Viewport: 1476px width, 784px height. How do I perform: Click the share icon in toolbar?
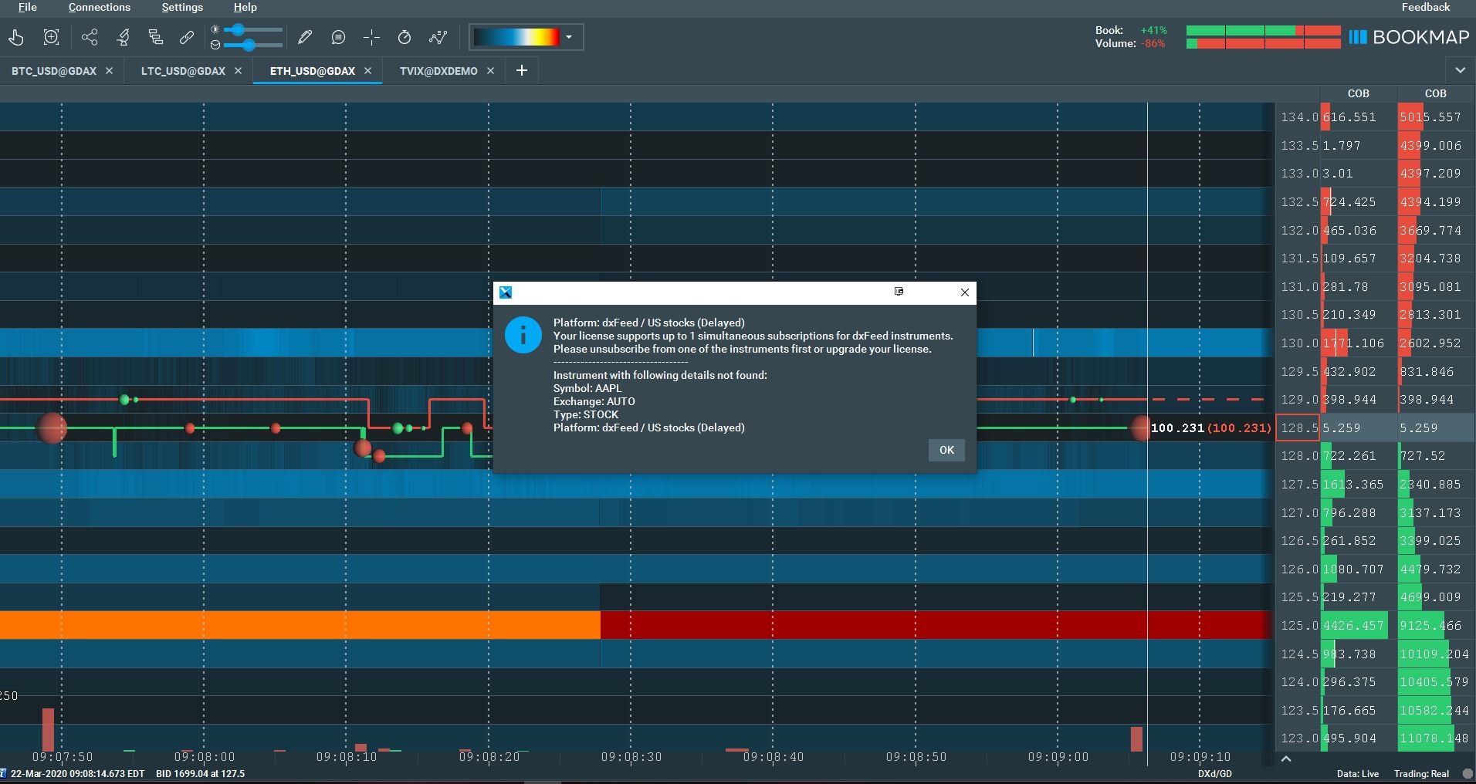pyautogui.click(x=90, y=37)
